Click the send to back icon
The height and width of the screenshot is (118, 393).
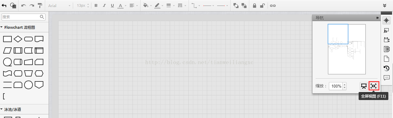click(x=244, y=6)
